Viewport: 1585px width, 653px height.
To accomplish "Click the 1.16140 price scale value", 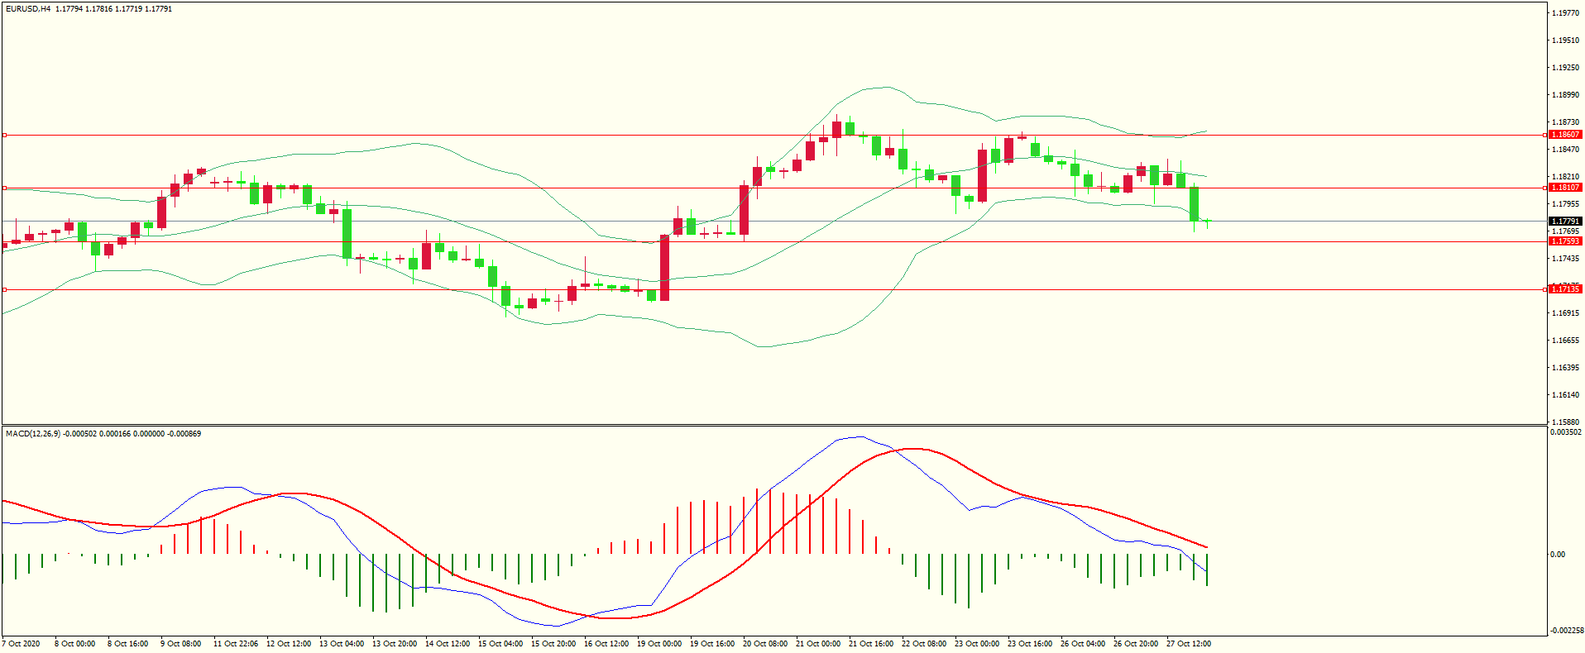I will (x=1565, y=395).
